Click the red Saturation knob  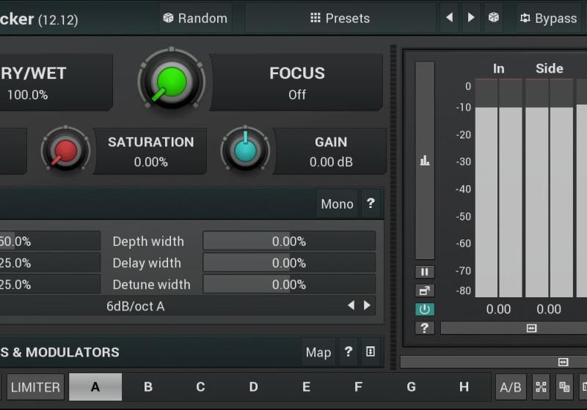(x=65, y=151)
